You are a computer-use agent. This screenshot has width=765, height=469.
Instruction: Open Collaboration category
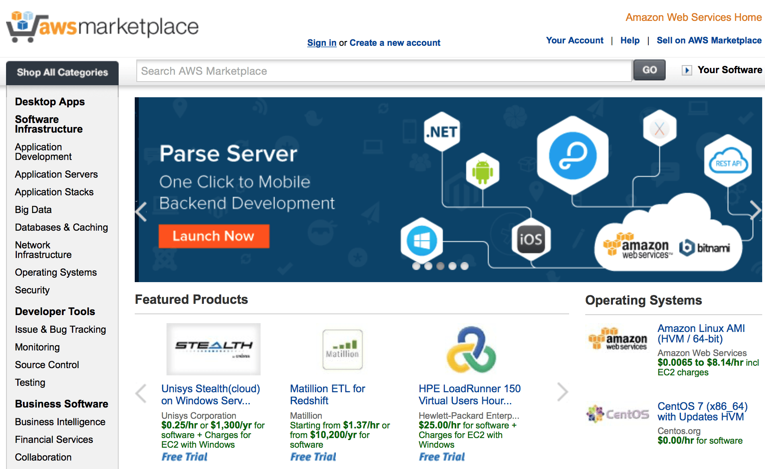(x=43, y=457)
